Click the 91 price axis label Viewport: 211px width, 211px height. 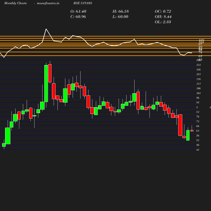coord(198,103)
